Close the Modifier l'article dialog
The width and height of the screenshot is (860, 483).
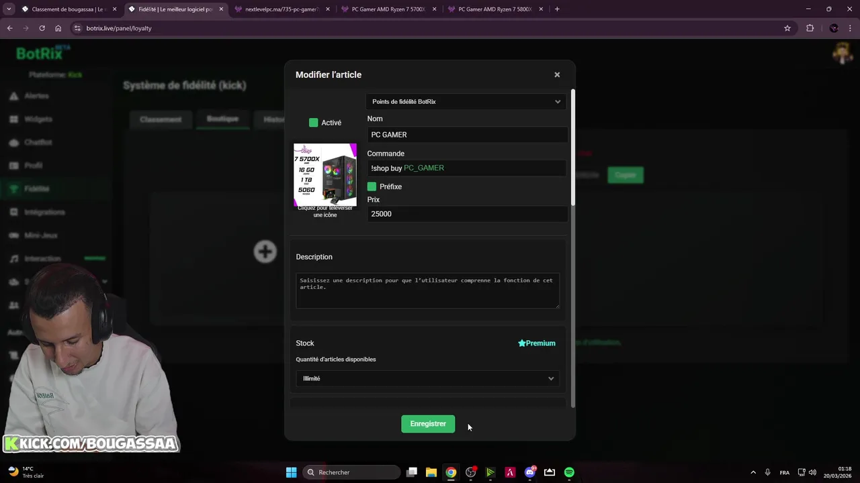tap(557, 74)
